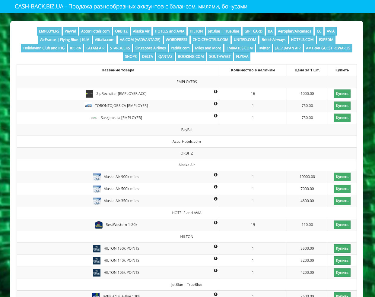Open the info icon for BestWestern 1-20k

[216, 223]
